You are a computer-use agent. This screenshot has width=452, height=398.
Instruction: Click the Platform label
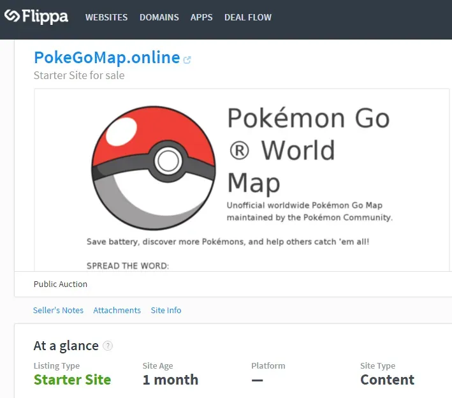(268, 365)
